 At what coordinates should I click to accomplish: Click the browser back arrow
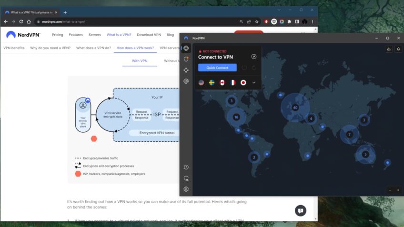coord(6,21)
